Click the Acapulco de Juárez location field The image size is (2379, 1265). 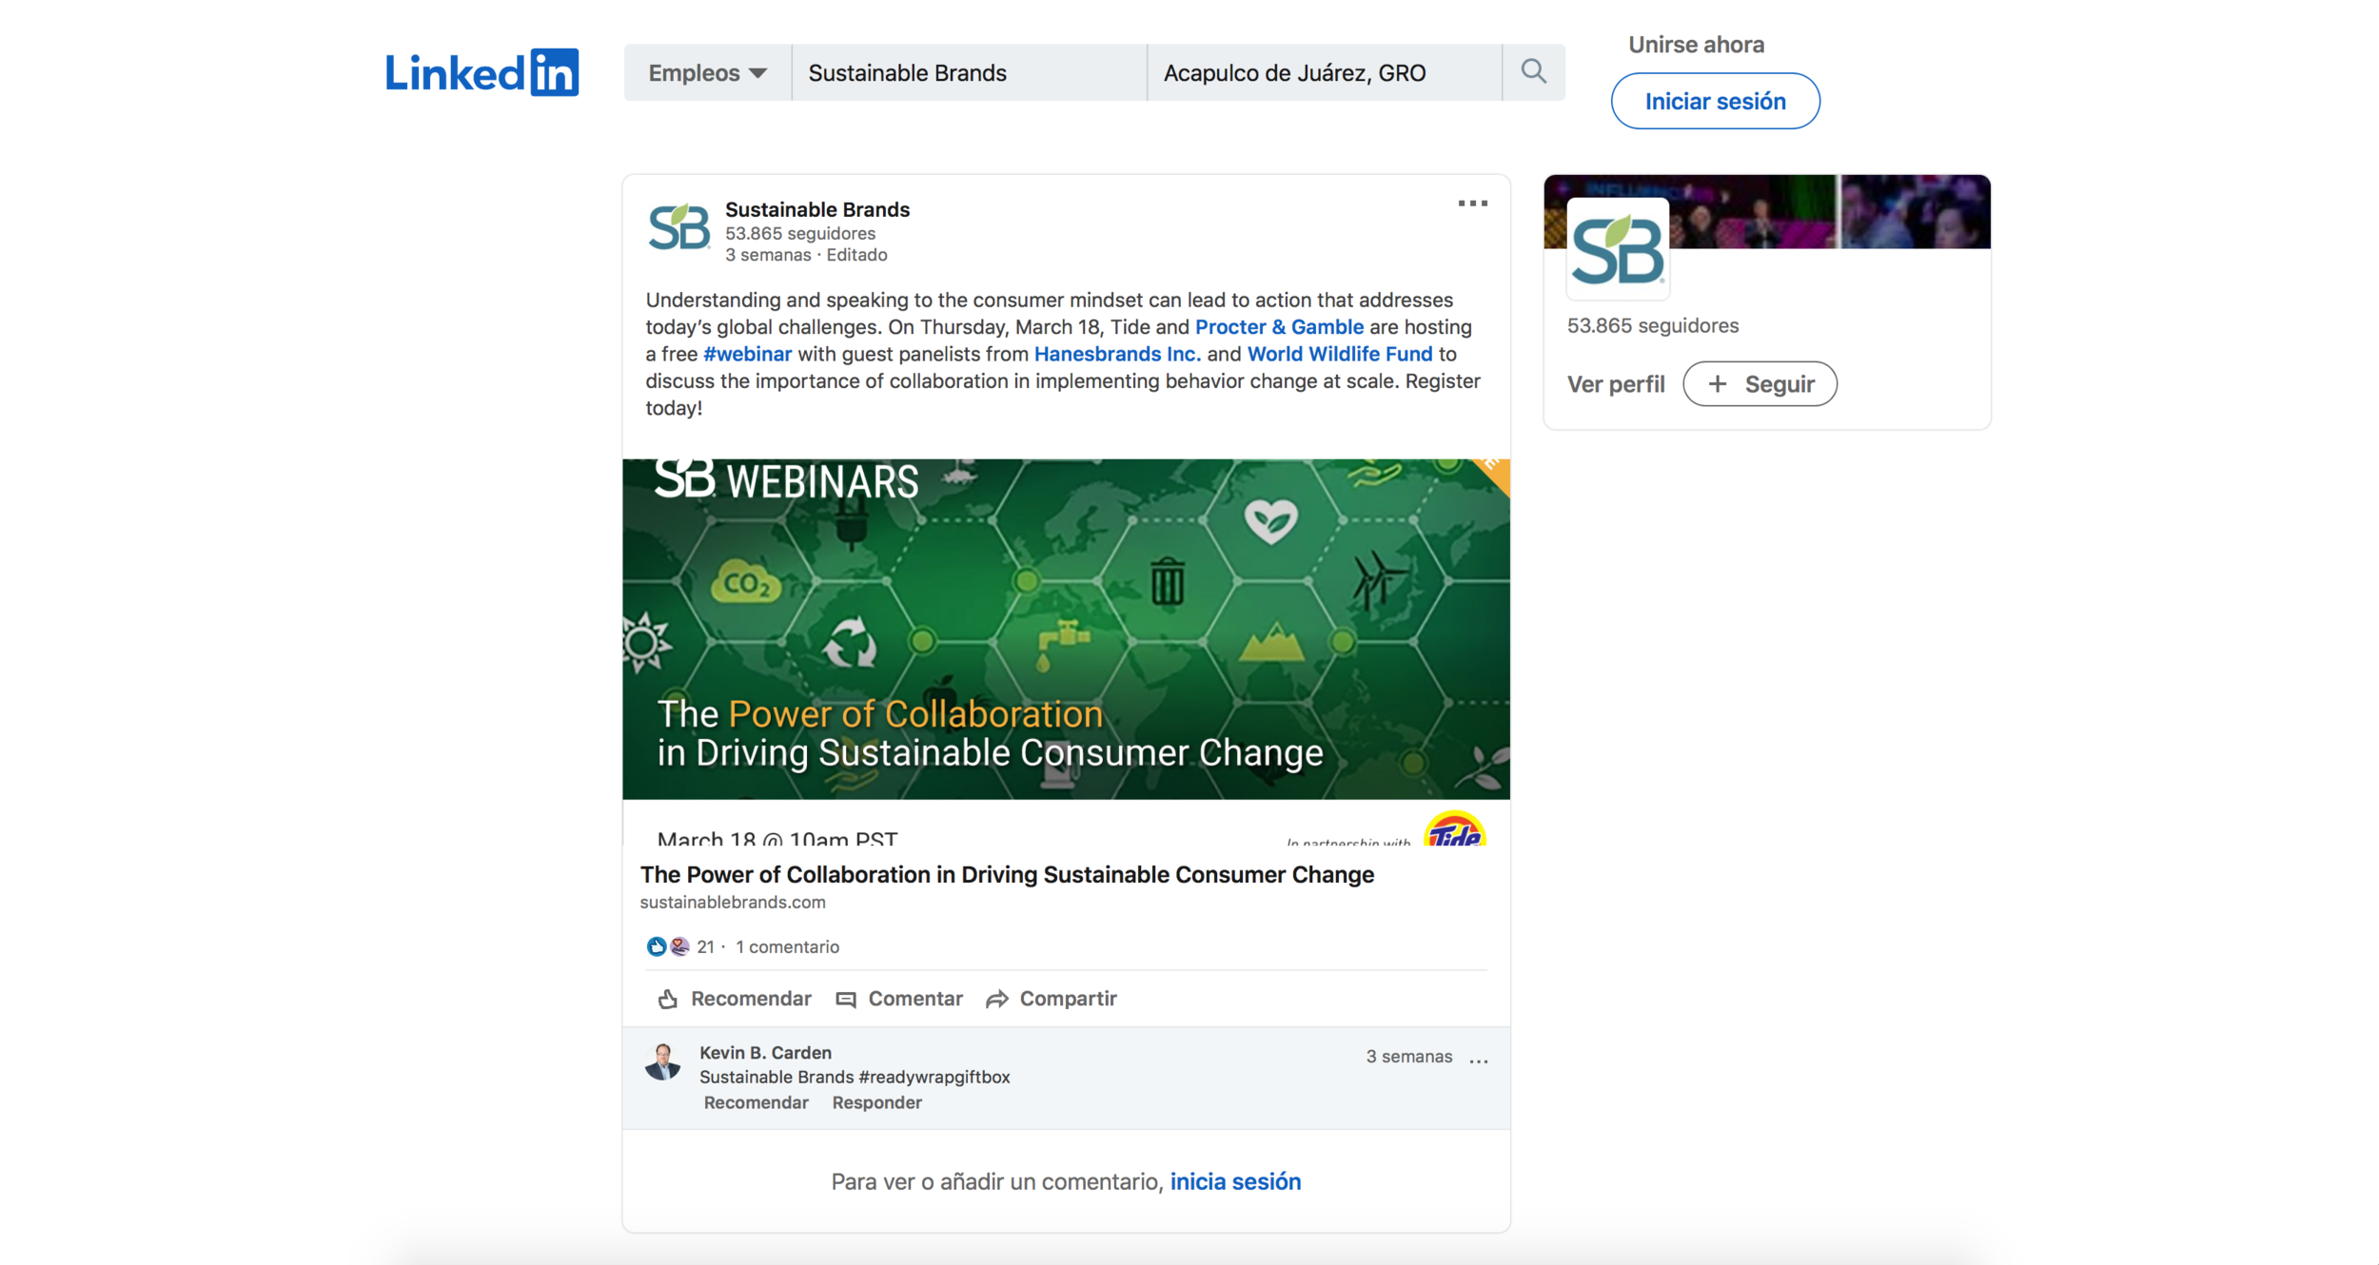(x=1323, y=73)
